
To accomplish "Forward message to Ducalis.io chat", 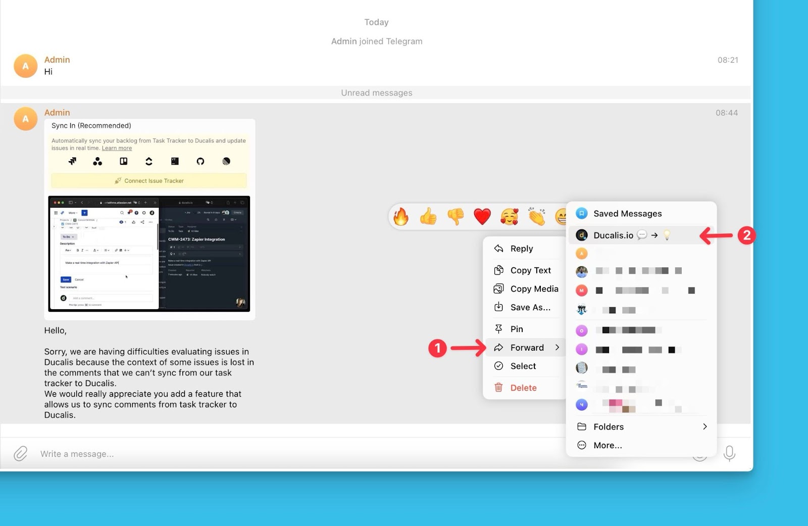I will point(613,235).
